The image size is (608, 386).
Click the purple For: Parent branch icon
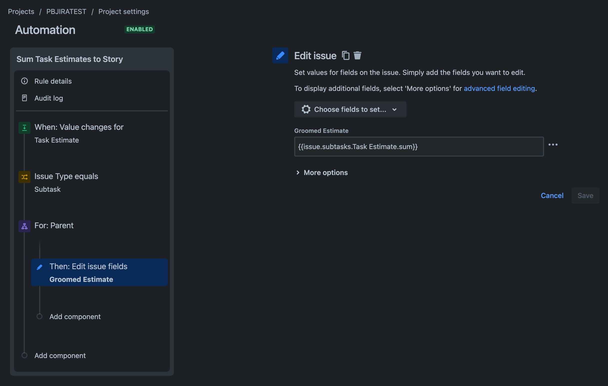click(24, 226)
